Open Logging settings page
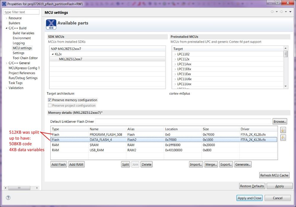The height and width of the screenshot is (207, 296). (18, 43)
